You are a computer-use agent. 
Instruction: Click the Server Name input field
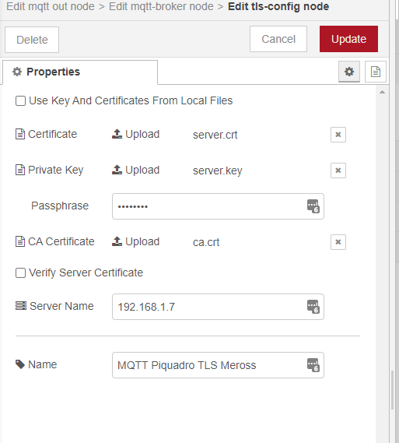coord(218,307)
